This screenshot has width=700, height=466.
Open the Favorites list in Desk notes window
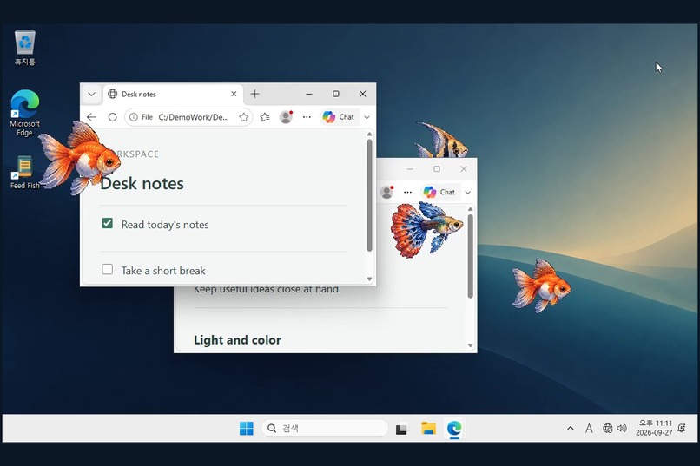point(265,117)
